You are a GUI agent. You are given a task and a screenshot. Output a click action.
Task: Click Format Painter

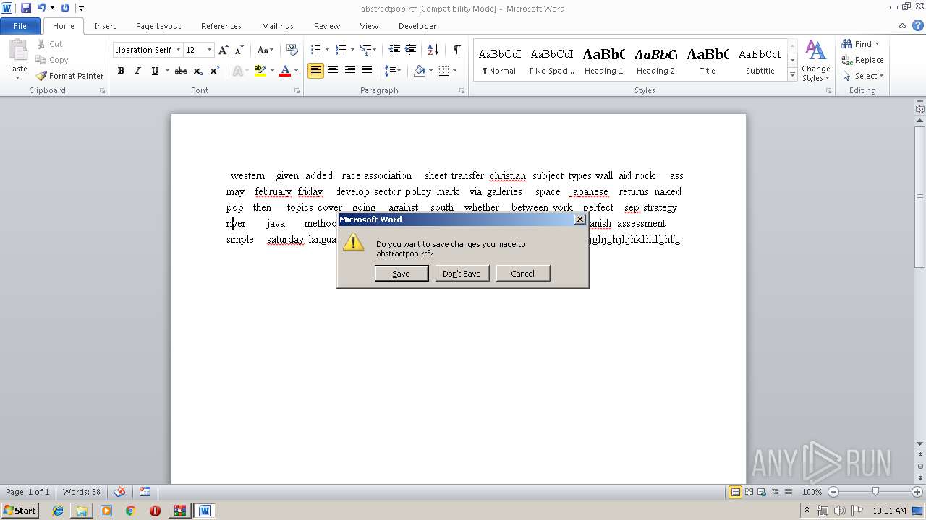pos(70,76)
